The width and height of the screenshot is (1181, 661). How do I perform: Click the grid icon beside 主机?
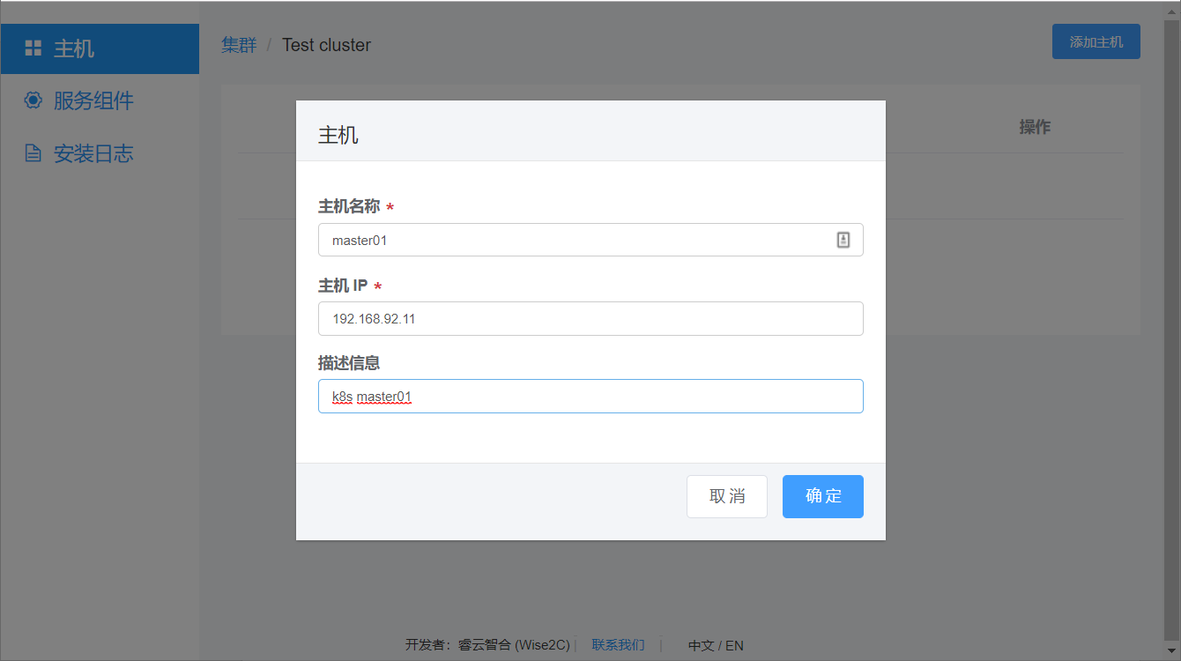(x=33, y=48)
